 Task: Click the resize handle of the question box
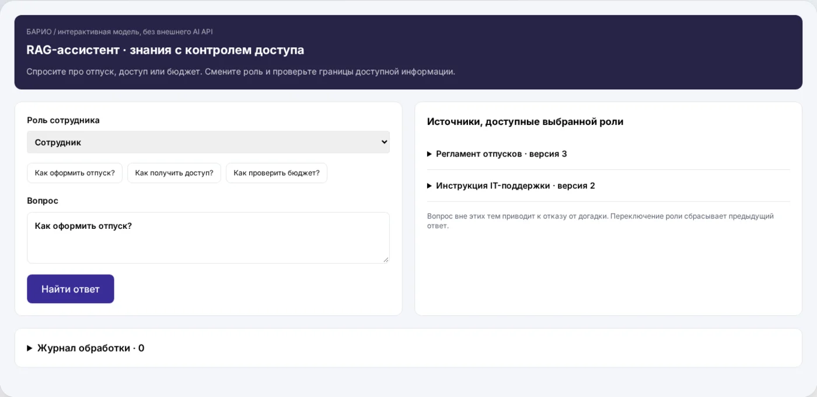point(386,259)
